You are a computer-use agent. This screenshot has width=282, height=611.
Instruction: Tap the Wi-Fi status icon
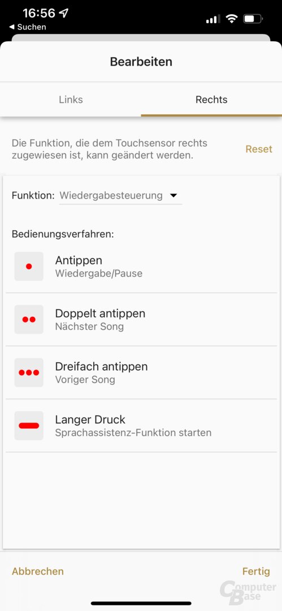pos(232,18)
